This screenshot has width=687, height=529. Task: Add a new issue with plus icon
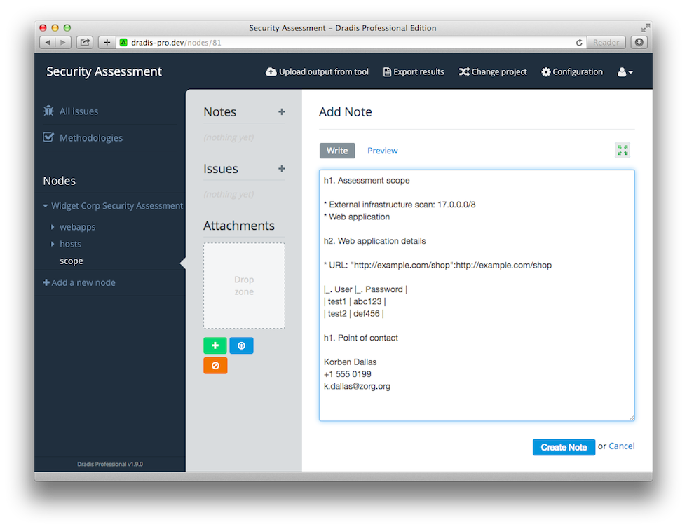[282, 169]
